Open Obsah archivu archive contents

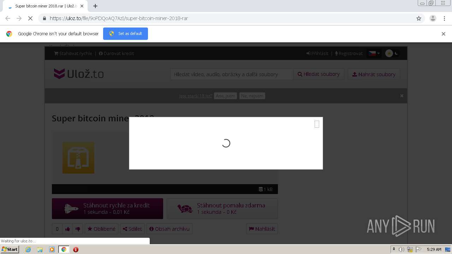pos(169,229)
